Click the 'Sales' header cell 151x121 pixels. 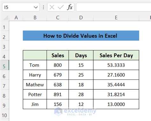click(x=58, y=55)
